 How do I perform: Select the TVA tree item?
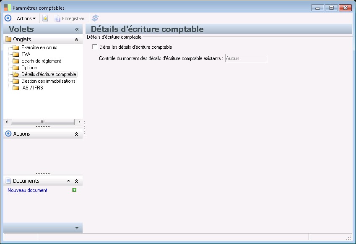click(26, 54)
